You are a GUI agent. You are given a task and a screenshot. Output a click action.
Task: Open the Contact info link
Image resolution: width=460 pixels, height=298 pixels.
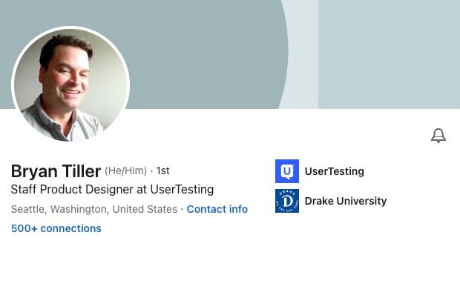coord(217,210)
